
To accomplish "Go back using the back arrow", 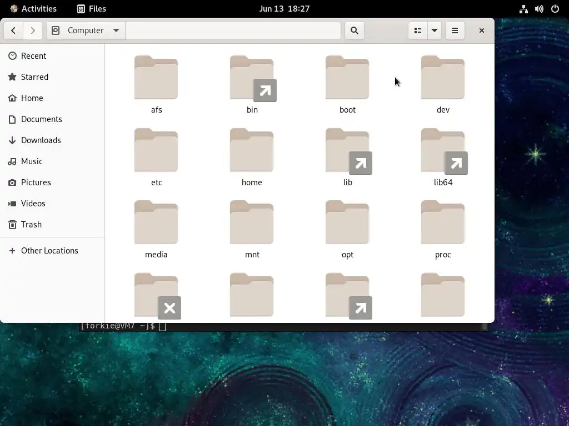I will [13, 31].
